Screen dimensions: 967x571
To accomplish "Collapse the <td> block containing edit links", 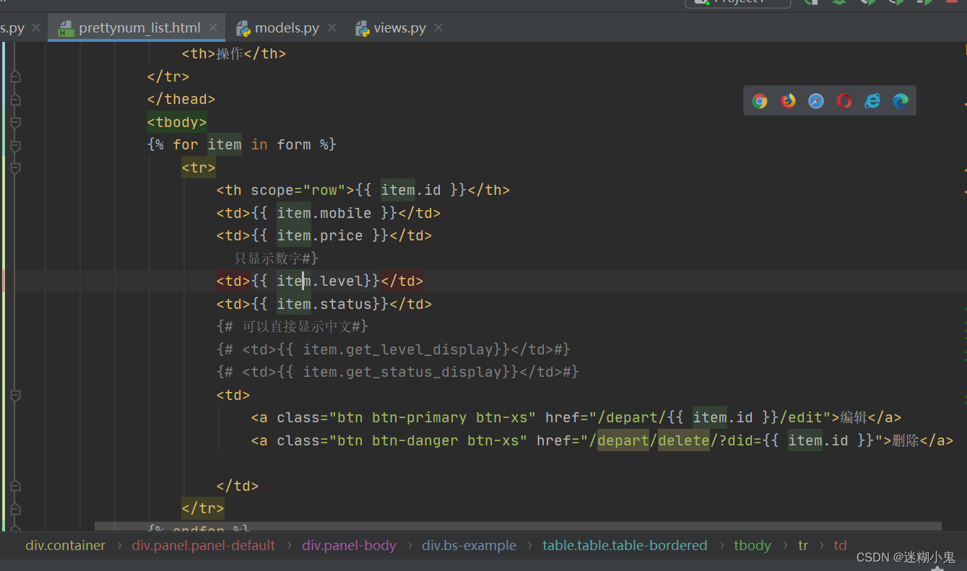I will [x=15, y=396].
